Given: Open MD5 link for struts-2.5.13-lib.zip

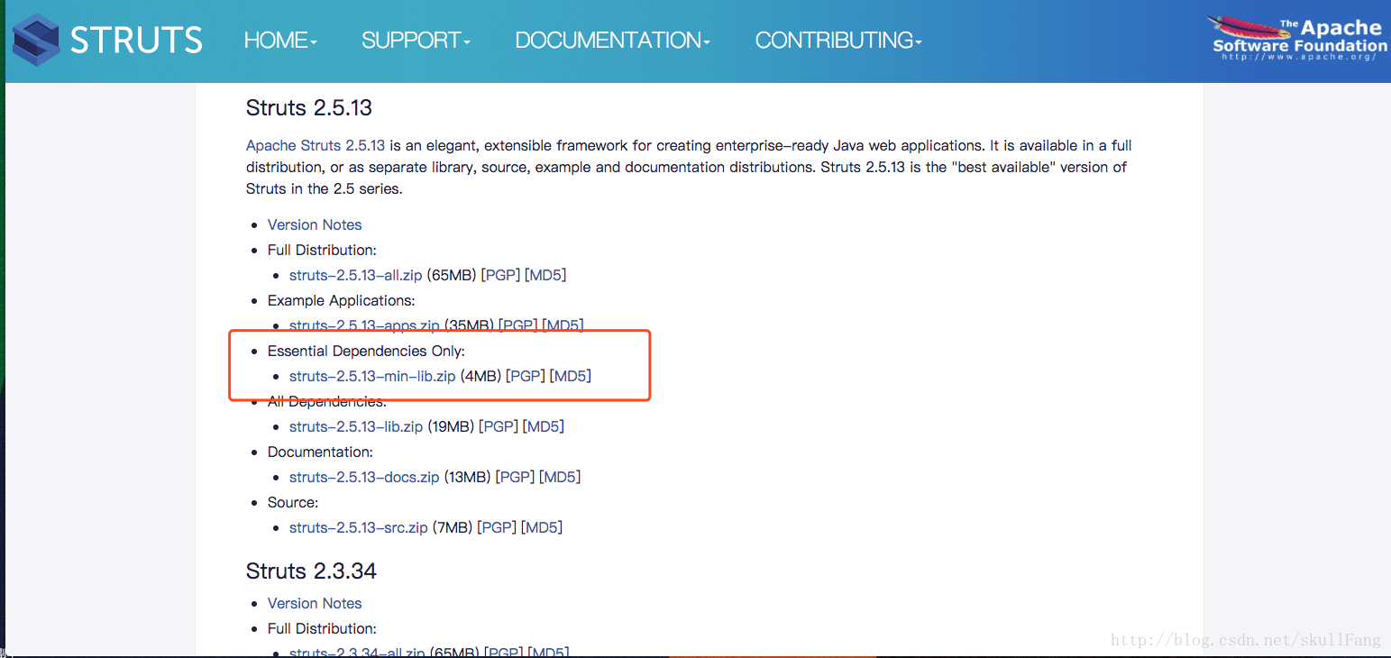Looking at the screenshot, I should pos(544,426).
